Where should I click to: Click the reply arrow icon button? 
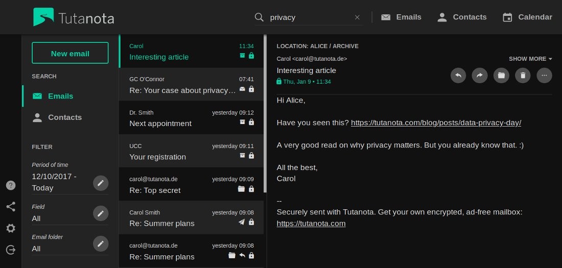pyautogui.click(x=458, y=76)
